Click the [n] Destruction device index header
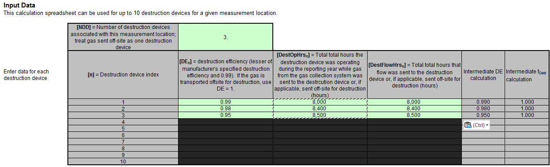The image size is (550, 167). pyautogui.click(x=123, y=75)
